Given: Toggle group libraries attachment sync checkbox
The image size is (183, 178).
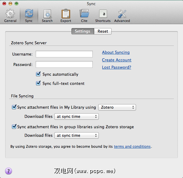Looking at the screenshot, I should click(x=14, y=126).
